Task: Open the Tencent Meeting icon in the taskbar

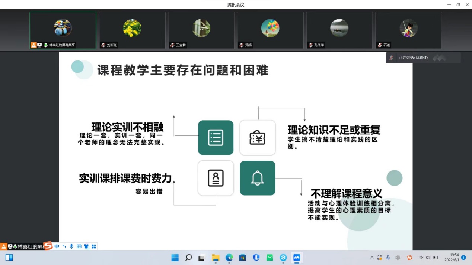Action: (296, 258)
